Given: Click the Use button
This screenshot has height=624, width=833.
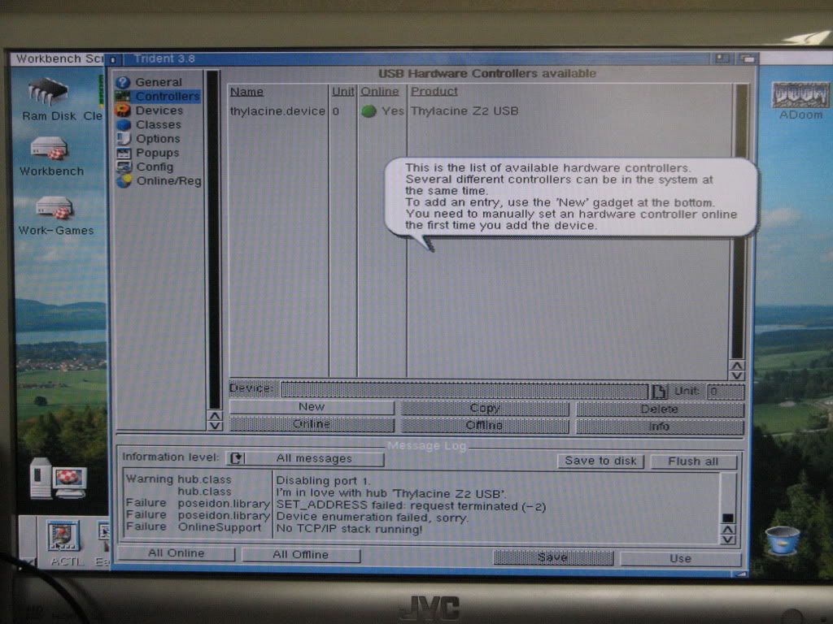Looking at the screenshot, I should click(x=680, y=558).
